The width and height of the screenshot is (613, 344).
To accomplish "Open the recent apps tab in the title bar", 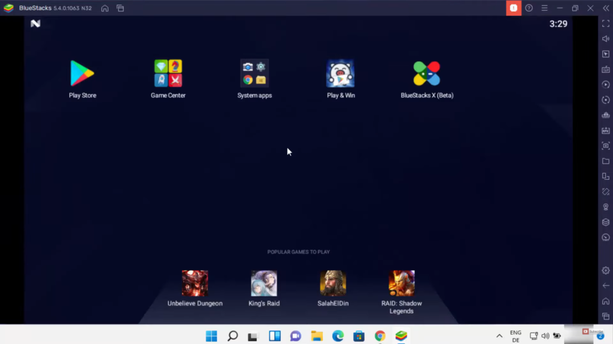I will point(120,8).
